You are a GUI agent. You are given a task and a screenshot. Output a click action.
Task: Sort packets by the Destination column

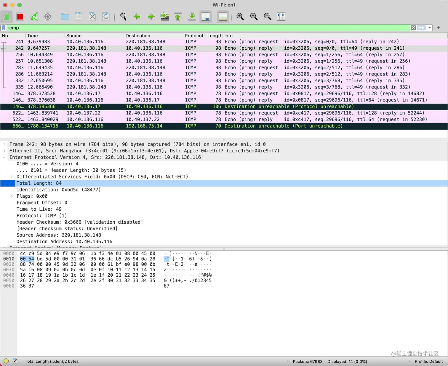click(153, 36)
